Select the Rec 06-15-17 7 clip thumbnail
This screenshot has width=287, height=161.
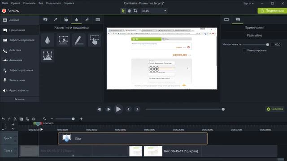coord(153,151)
